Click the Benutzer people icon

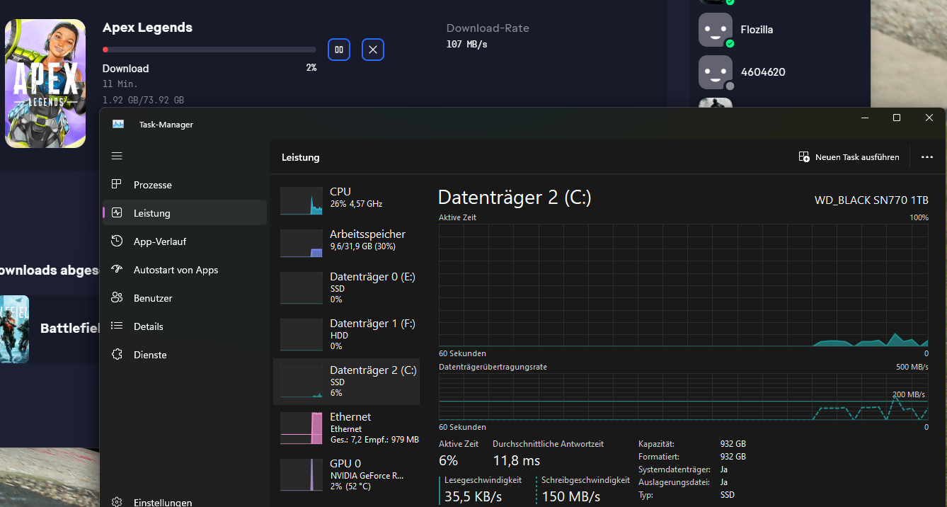117,297
